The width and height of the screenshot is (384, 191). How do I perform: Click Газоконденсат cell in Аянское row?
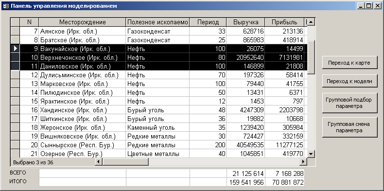(x=157, y=31)
